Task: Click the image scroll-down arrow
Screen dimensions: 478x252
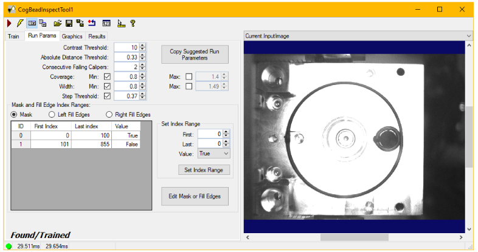Action: tap(469, 230)
